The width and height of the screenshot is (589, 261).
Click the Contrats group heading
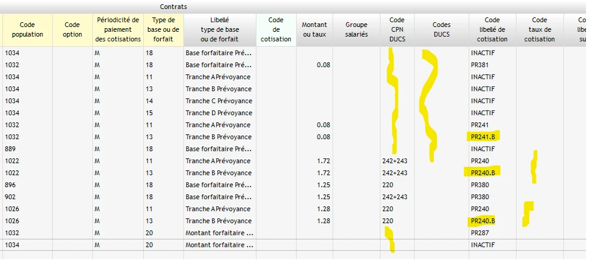pyautogui.click(x=173, y=7)
